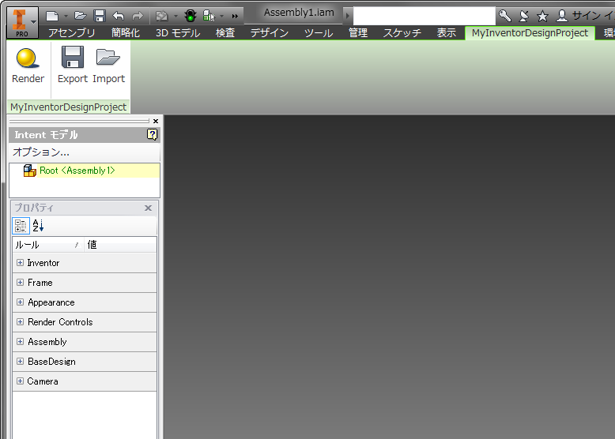
Task: Switch to categorized property view
Action: 21,226
